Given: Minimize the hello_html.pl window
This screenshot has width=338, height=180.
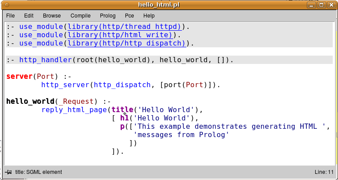Looking at the screenshot, I should 313,5.
